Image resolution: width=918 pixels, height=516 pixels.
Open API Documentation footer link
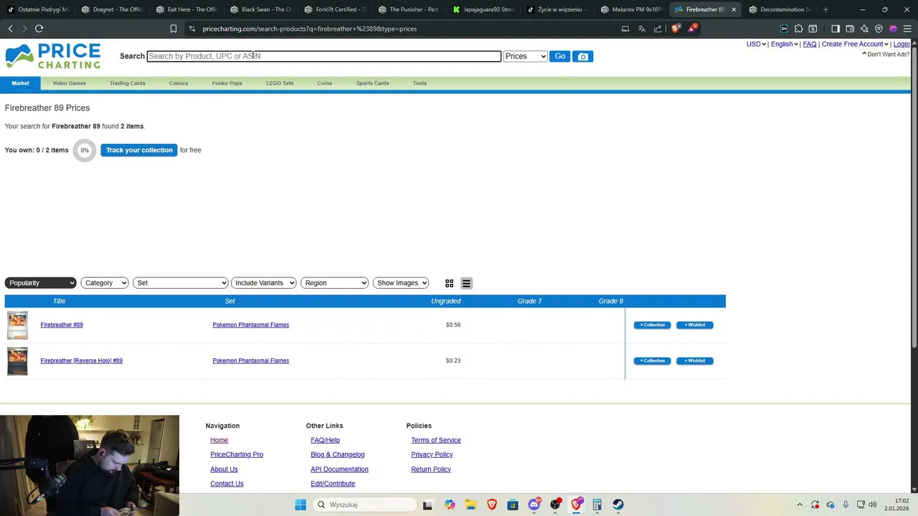pos(339,469)
